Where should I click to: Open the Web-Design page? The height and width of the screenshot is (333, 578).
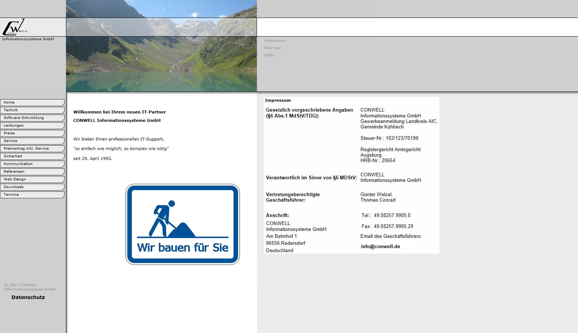pyautogui.click(x=32, y=179)
